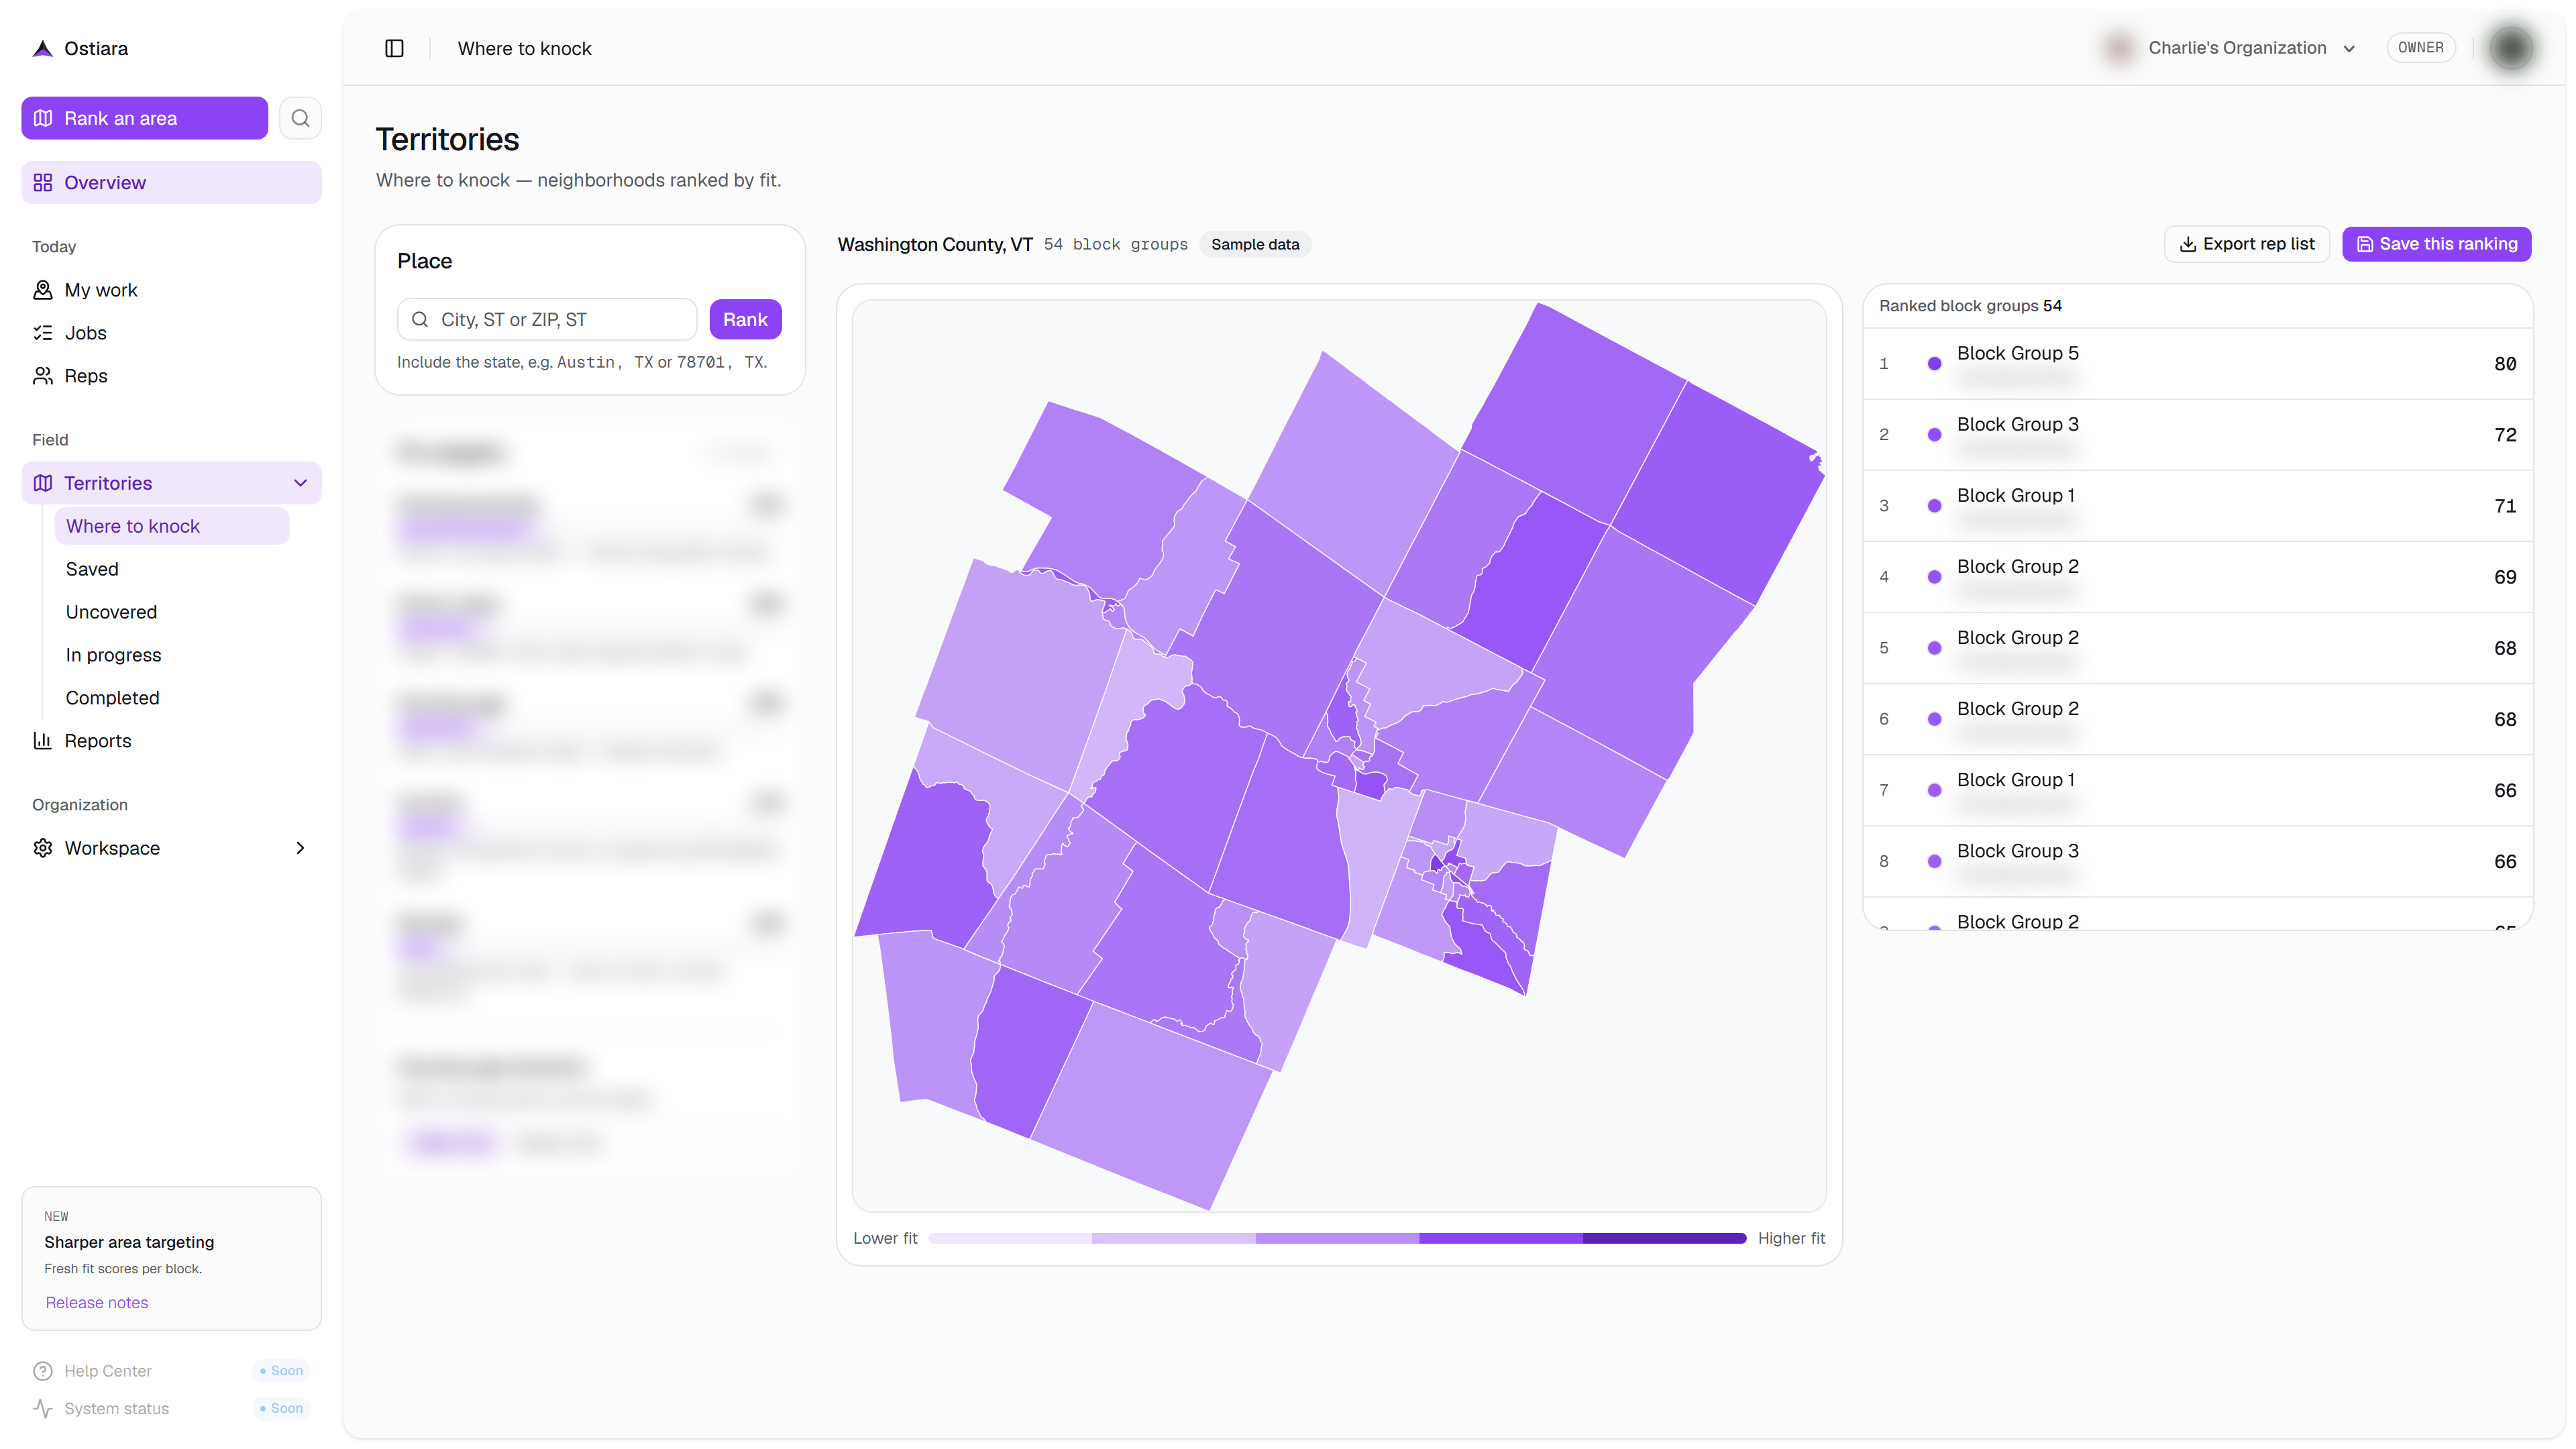Open the Completed territories item
2576x1449 pixels.
[172, 698]
